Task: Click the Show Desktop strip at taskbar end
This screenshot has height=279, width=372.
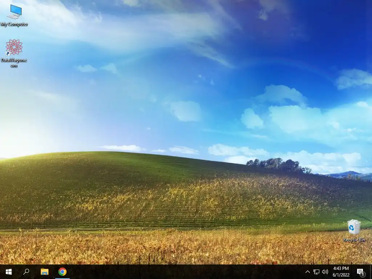Action: [x=371, y=272]
